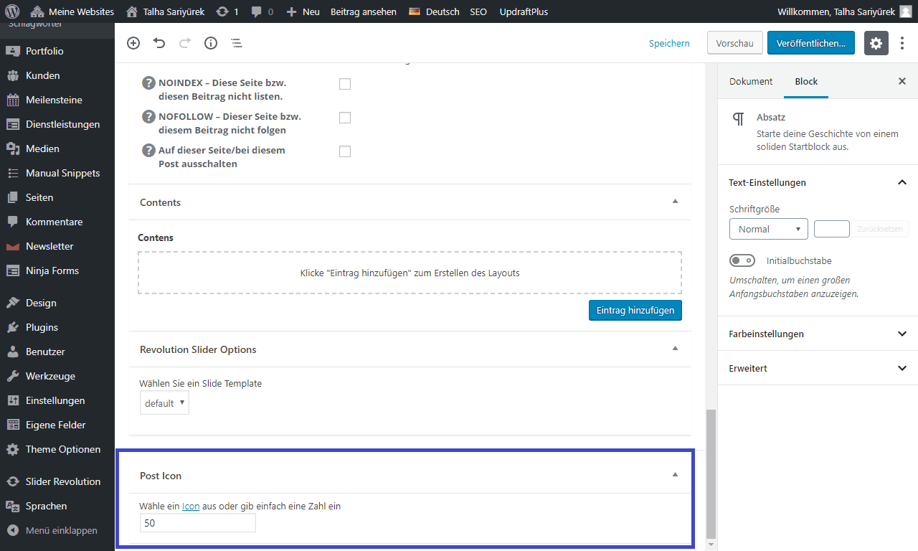This screenshot has height=551, width=918.
Task: Switch to the Block tab
Action: (806, 81)
